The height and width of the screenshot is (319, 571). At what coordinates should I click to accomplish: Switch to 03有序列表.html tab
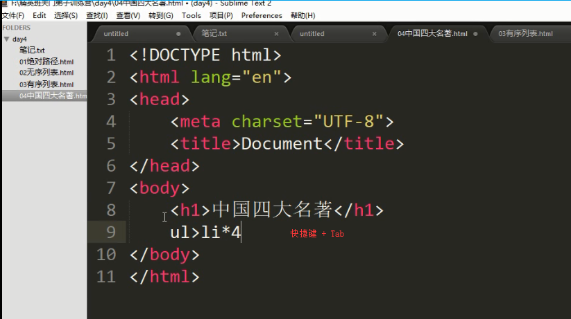click(525, 34)
